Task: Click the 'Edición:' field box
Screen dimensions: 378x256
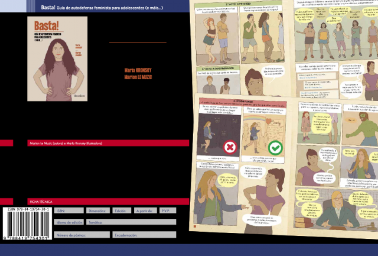Action: (x=122, y=210)
